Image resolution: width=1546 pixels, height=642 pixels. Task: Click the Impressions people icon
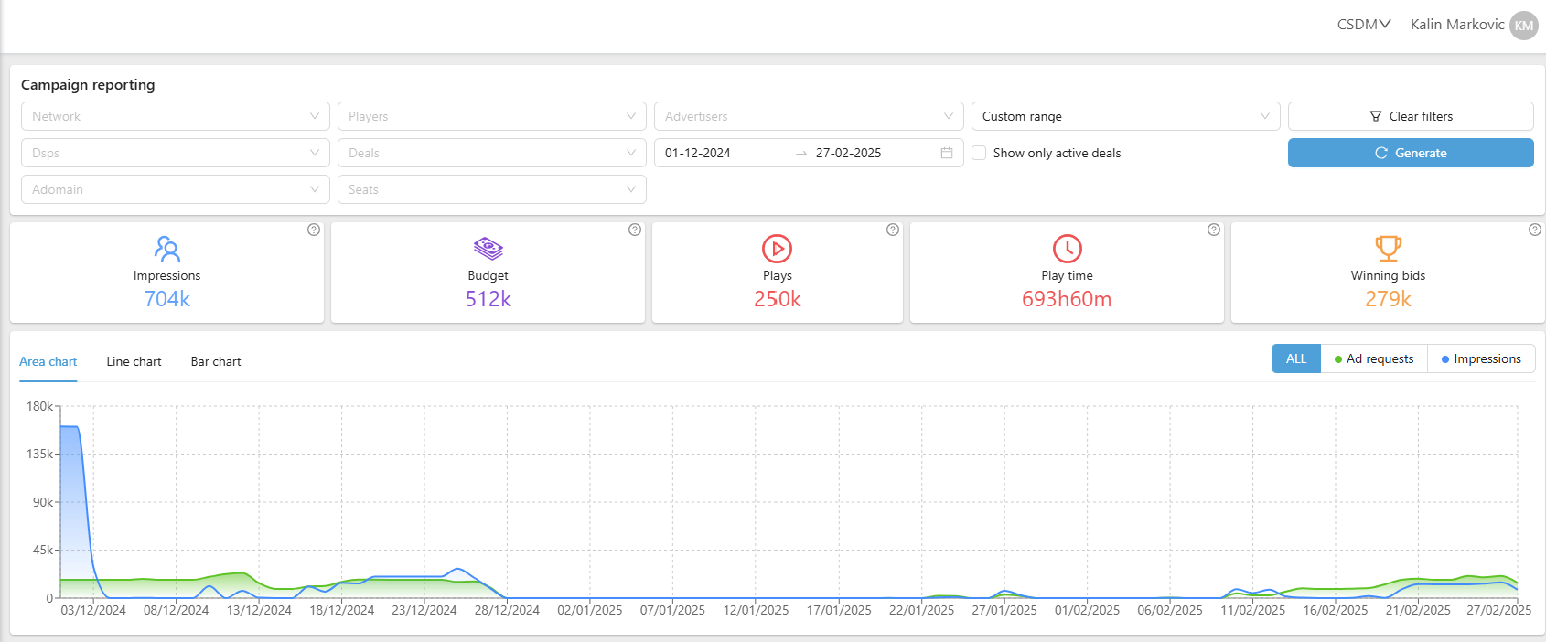(x=166, y=249)
